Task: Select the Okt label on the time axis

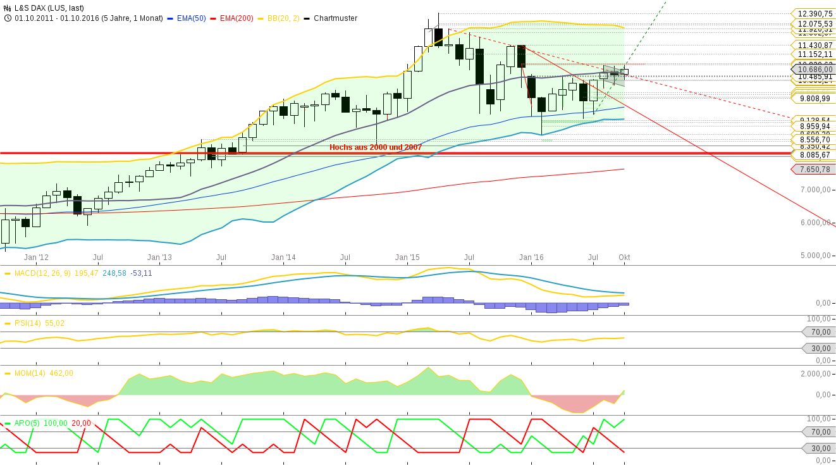Action: pos(625,257)
